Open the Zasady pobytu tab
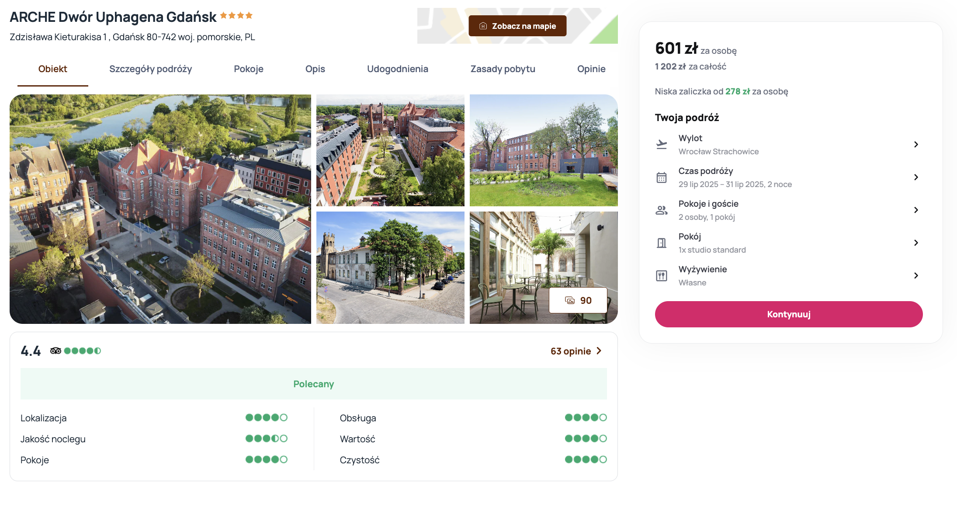This screenshot has height=507, width=957. 503,69
